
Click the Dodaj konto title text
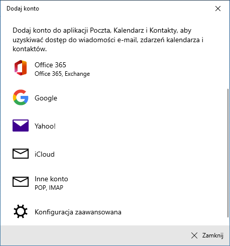23,9
